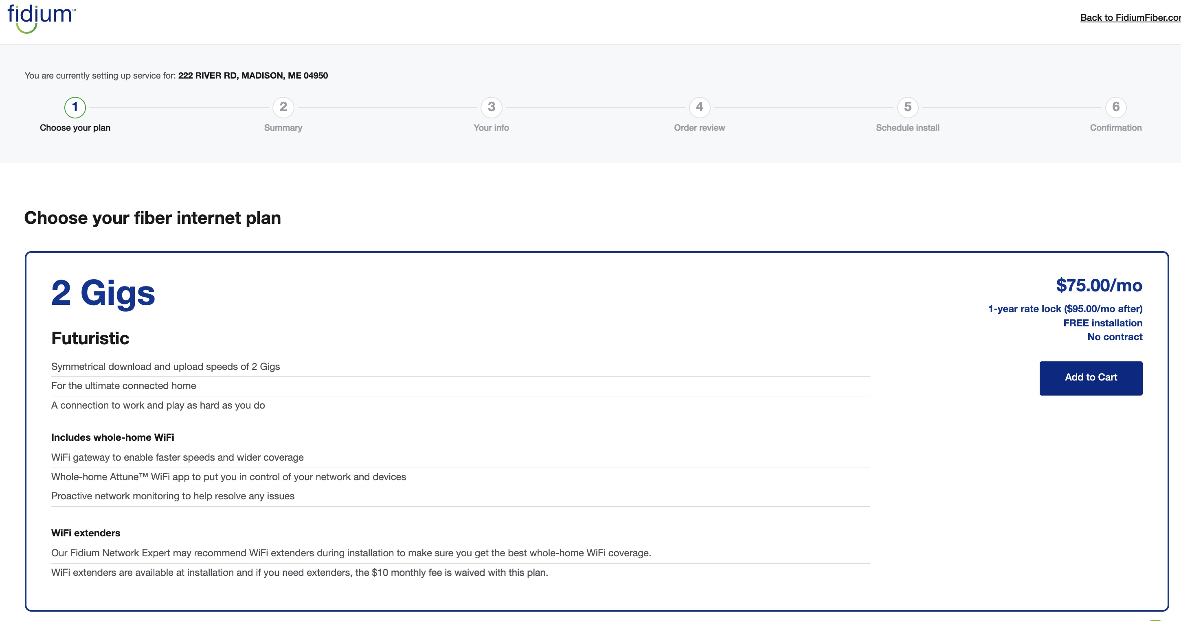Click 'Whole-home Attune WiFi app' line
The width and height of the screenshot is (1181, 621).
(x=229, y=477)
